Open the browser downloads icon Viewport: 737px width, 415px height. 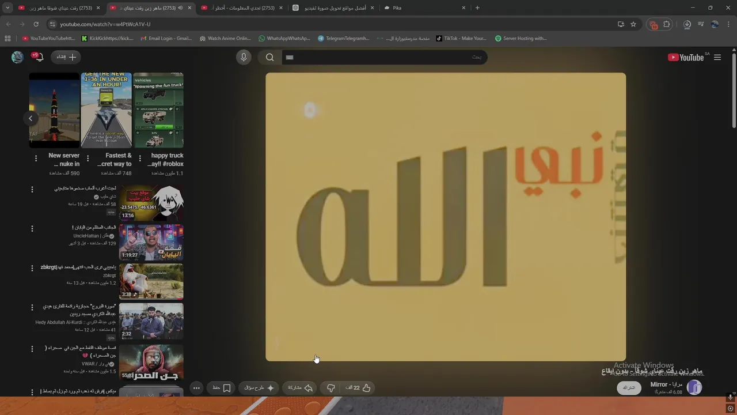[x=687, y=24]
